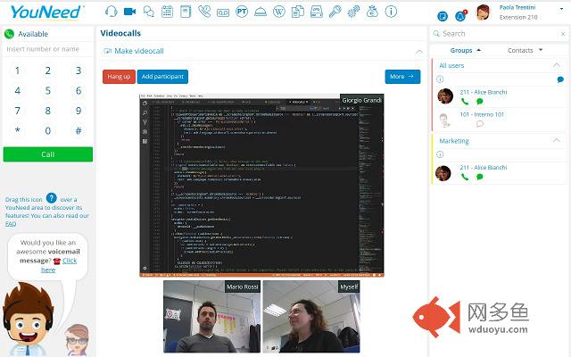Click Giorgio Grandi's shared screen video
Viewport: 571px width, 357px height.
(x=261, y=186)
